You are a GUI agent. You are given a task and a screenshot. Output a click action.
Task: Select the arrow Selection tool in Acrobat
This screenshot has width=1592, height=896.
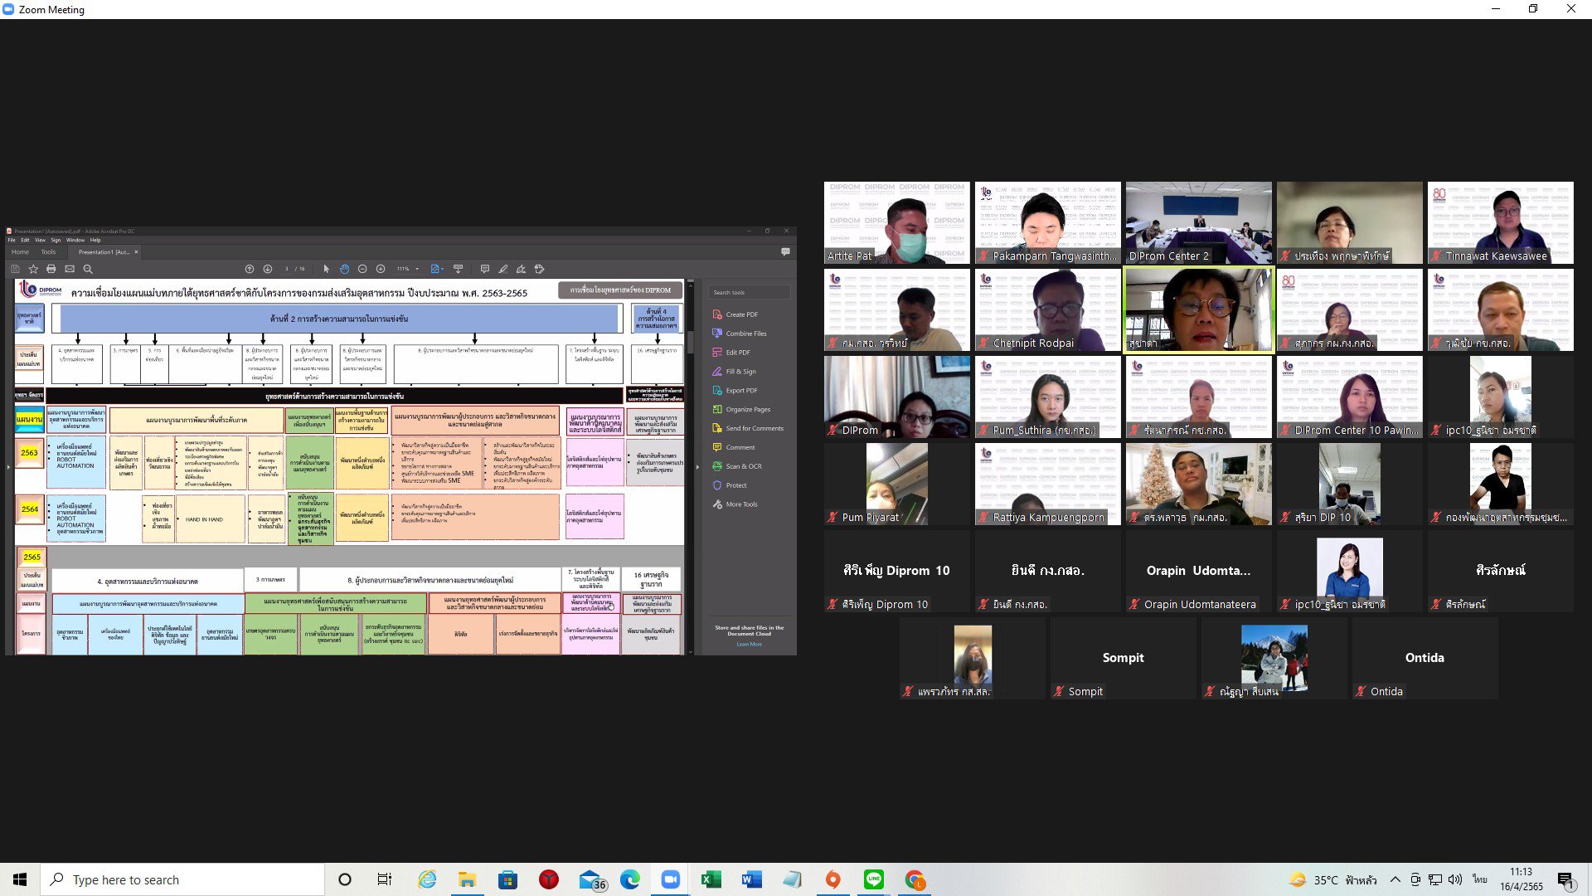coord(326,269)
